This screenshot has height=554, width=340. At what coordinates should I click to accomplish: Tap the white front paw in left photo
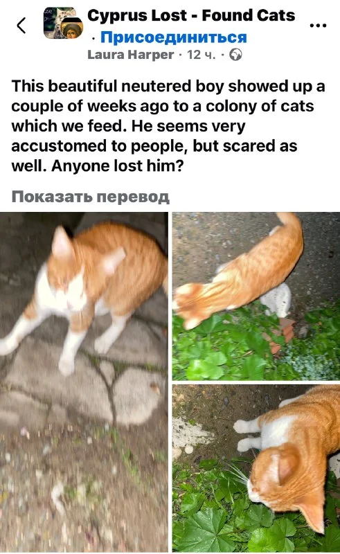(66, 366)
